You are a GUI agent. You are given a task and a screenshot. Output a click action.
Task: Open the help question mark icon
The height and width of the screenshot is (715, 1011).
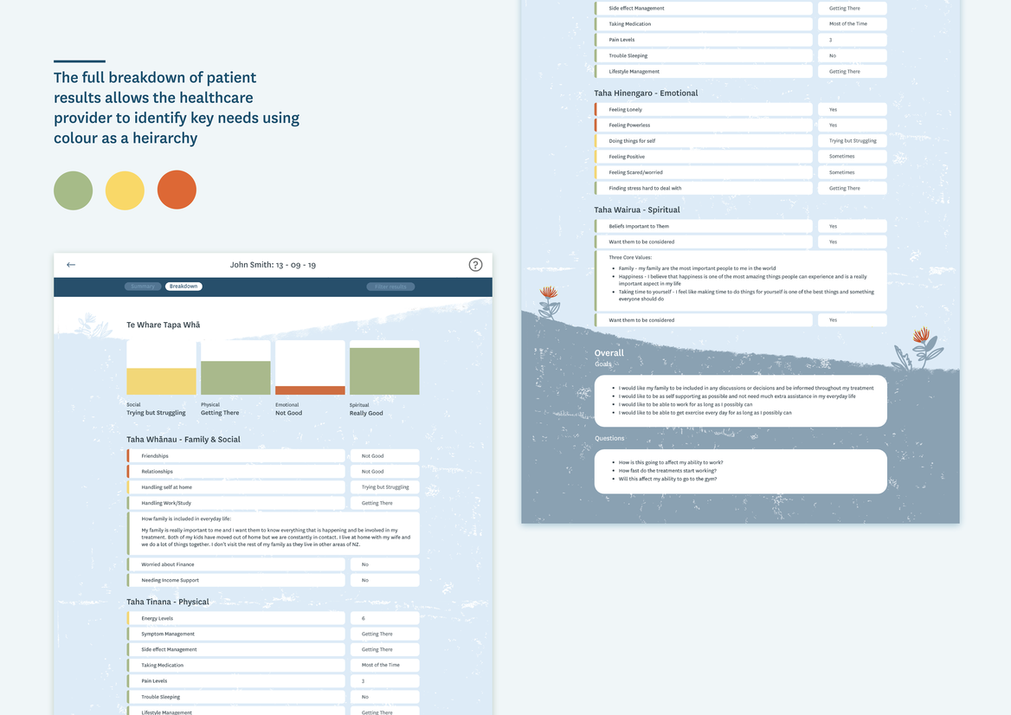(x=475, y=265)
